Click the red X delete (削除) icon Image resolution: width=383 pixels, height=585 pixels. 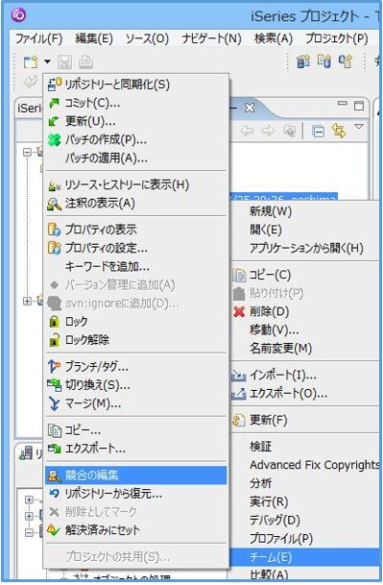(239, 311)
